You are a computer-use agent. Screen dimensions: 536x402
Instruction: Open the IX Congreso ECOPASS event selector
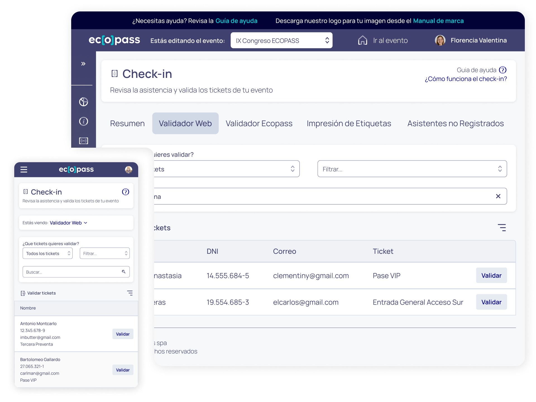coord(281,40)
